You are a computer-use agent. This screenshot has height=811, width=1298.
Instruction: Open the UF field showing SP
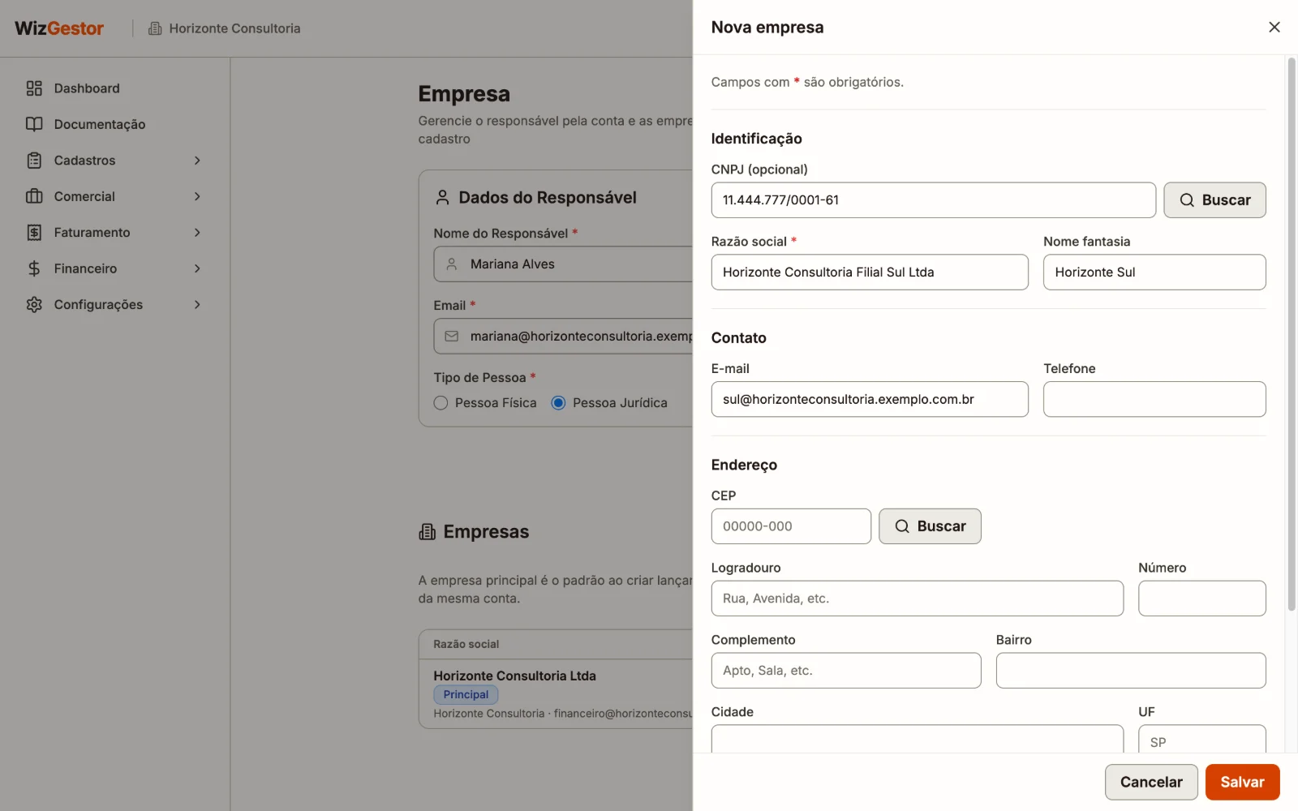coord(1201,739)
